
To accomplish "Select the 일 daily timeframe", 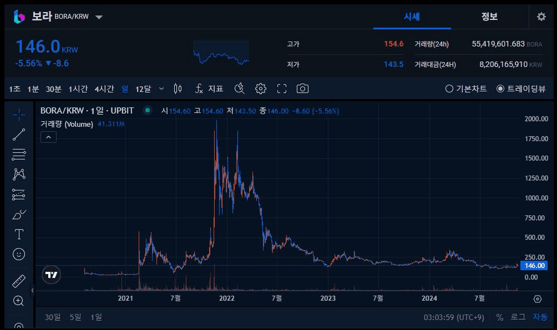I will click(125, 89).
